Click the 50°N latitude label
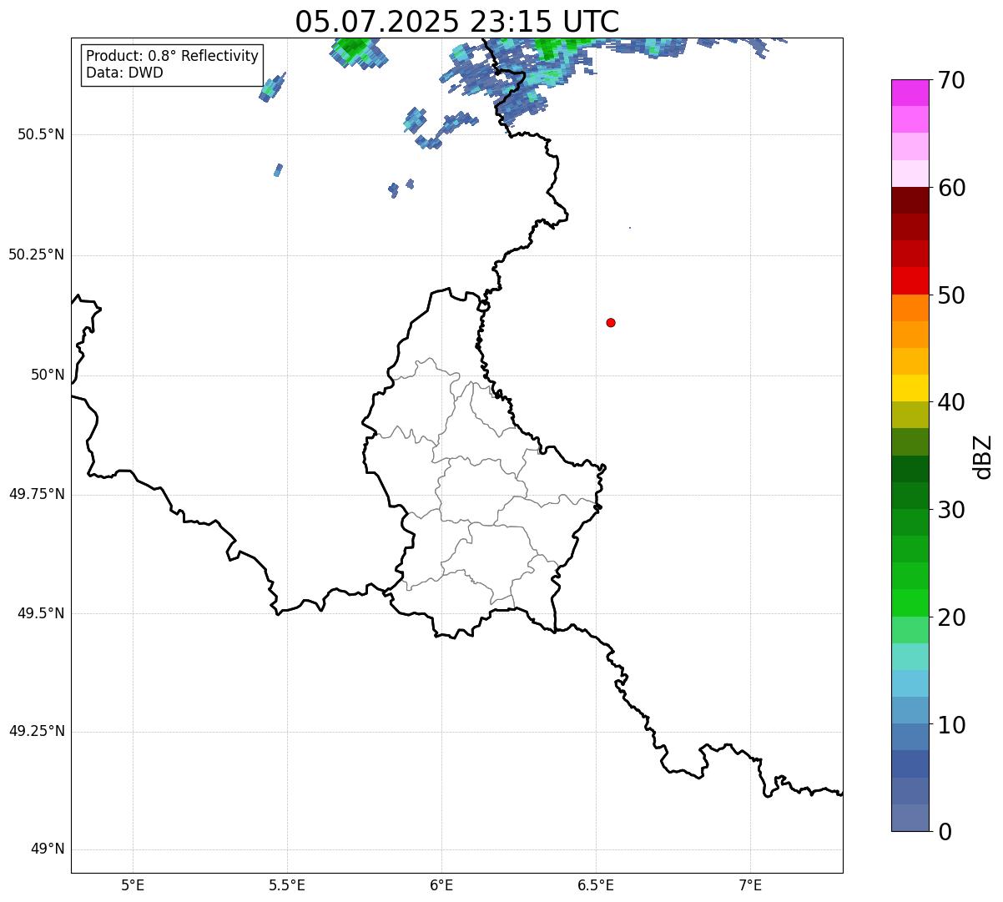This screenshot has height=902, width=1003. click(x=48, y=375)
